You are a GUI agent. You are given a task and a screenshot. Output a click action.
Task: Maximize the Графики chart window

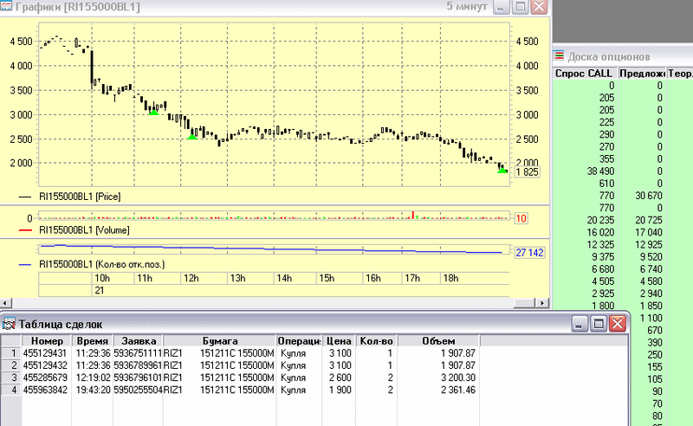[520, 7]
